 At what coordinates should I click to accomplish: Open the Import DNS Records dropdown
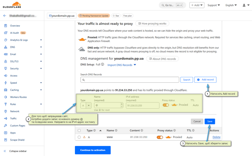(x=122, y=65)
